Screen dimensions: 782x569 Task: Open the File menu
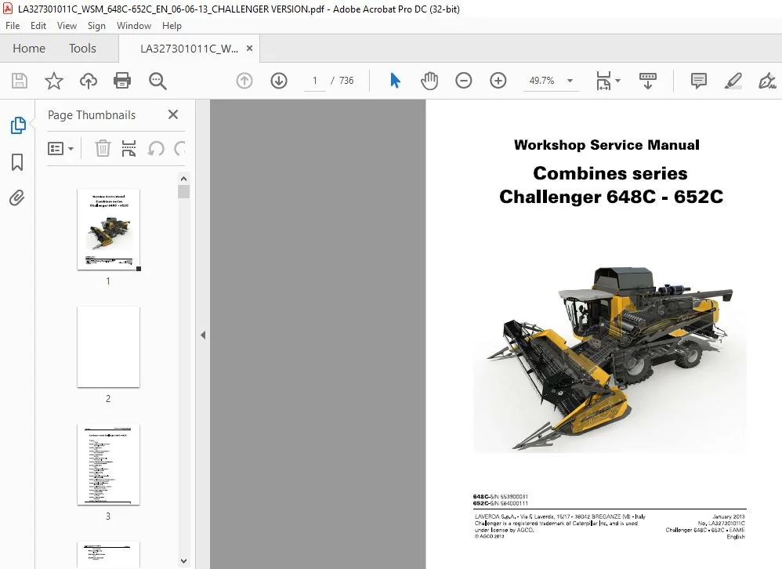[x=13, y=26]
